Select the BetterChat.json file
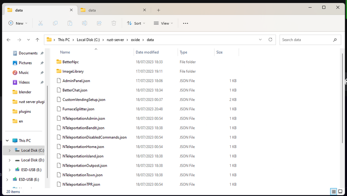347x196 pixels. click(75, 90)
